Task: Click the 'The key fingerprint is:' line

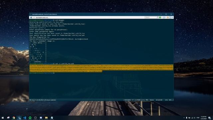Action: click(x=40, y=37)
